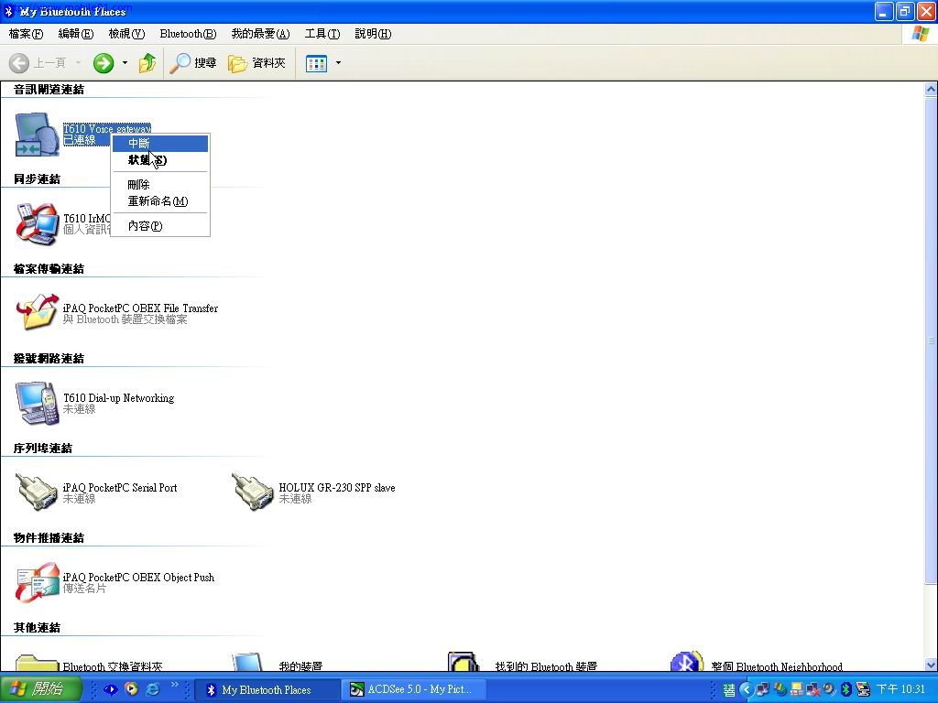Click the Up one level folder icon
This screenshot has height=703, width=938.
click(x=147, y=63)
